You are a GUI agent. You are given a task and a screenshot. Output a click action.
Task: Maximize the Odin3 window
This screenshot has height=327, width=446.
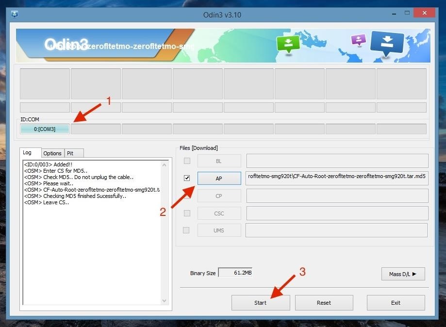[x=407, y=13]
